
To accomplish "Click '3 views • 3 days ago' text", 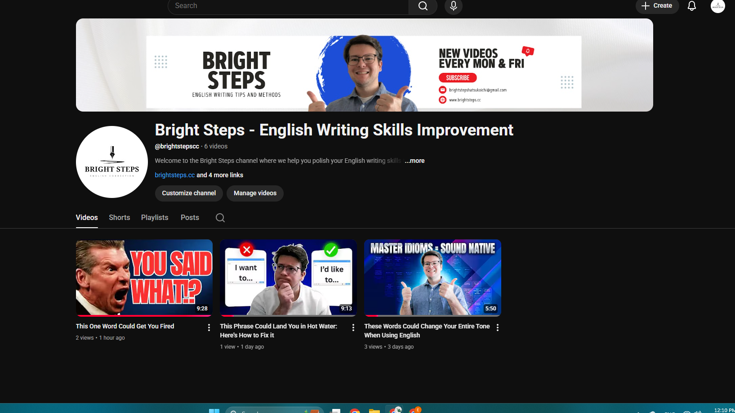I will [x=389, y=347].
